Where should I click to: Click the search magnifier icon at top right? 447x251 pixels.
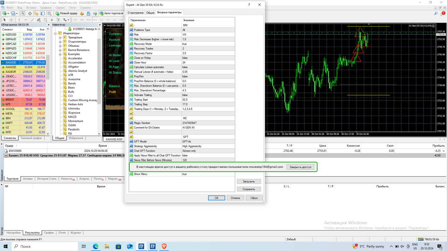tap(436, 14)
